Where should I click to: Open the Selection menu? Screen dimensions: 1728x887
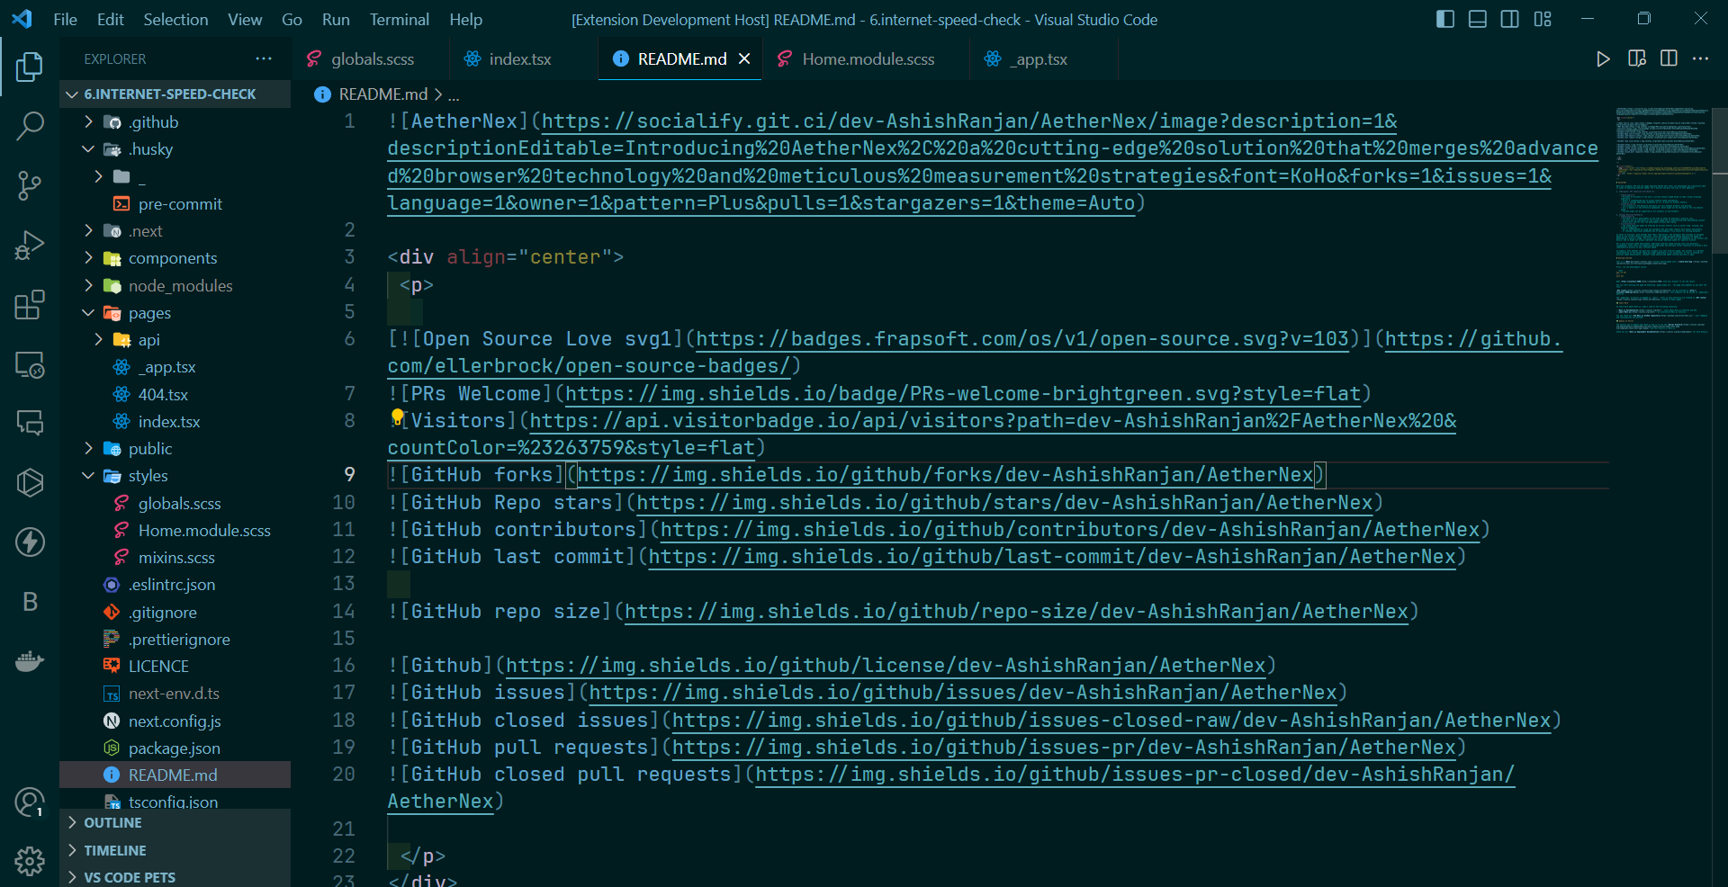click(175, 19)
